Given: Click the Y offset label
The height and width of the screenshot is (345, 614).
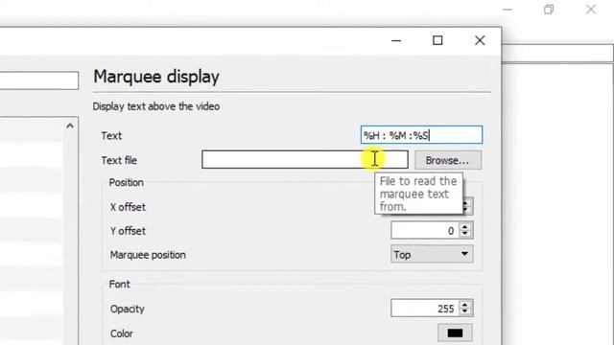Looking at the screenshot, I should point(128,231).
